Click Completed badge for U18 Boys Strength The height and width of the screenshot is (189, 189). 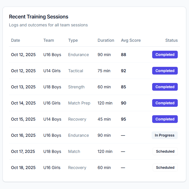165,87
